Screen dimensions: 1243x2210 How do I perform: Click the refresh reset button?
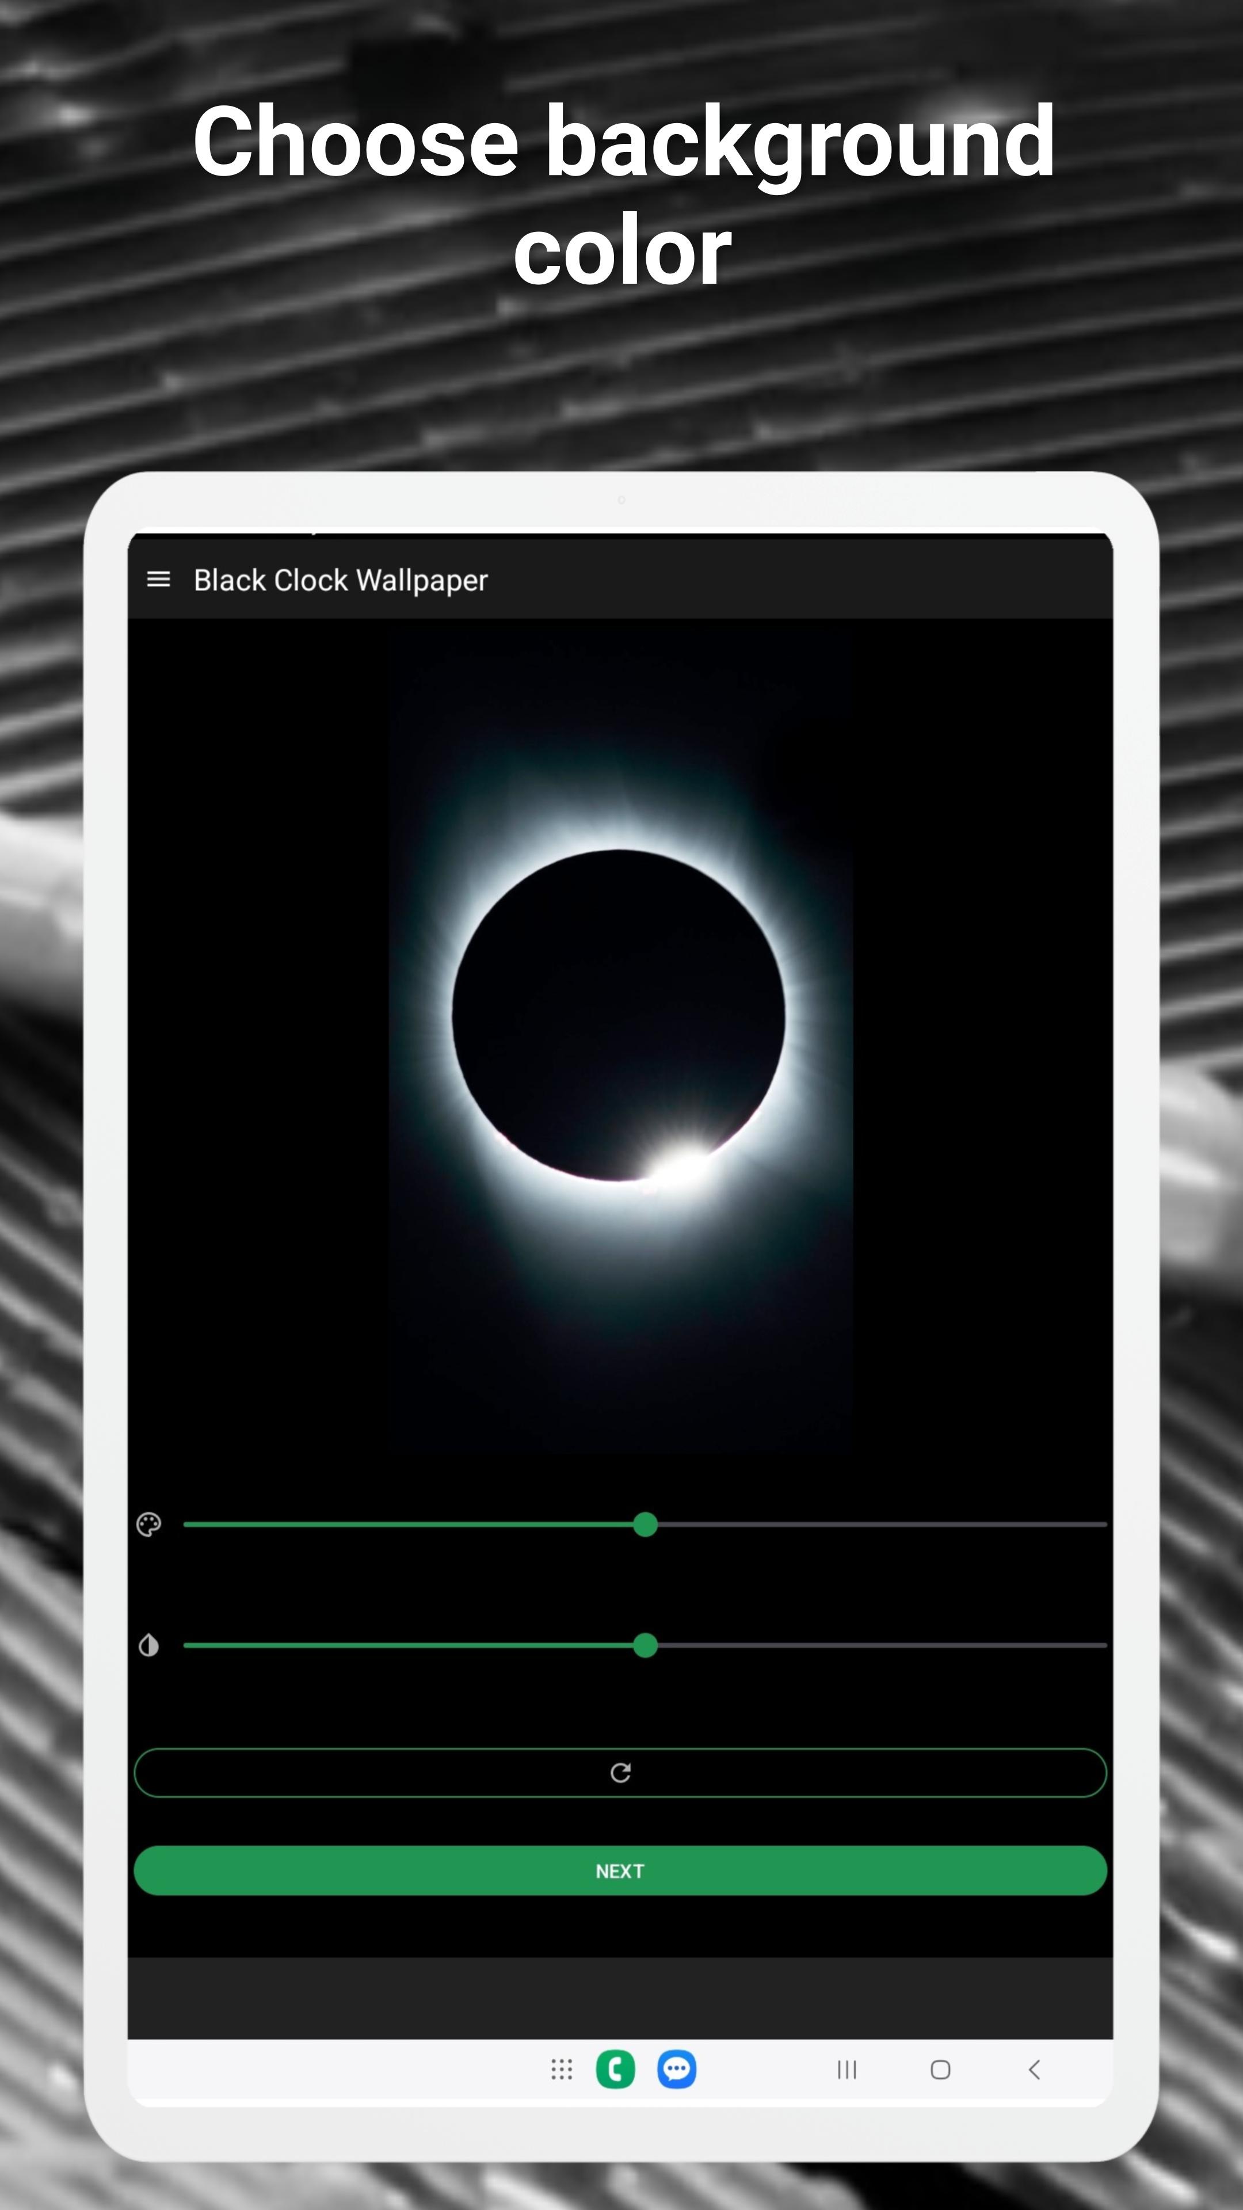[x=620, y=1773]
